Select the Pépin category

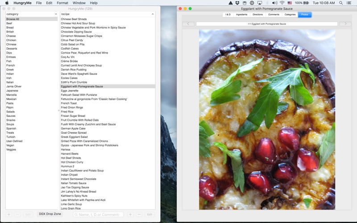point(31,107)
